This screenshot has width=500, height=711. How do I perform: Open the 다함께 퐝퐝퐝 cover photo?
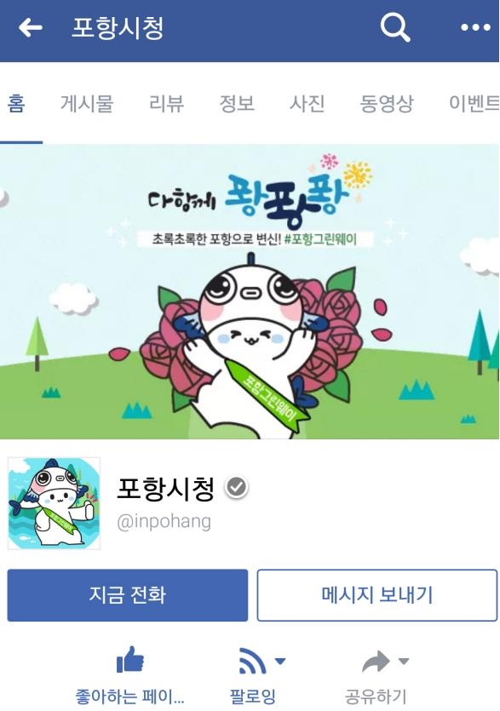click(250, 291)
